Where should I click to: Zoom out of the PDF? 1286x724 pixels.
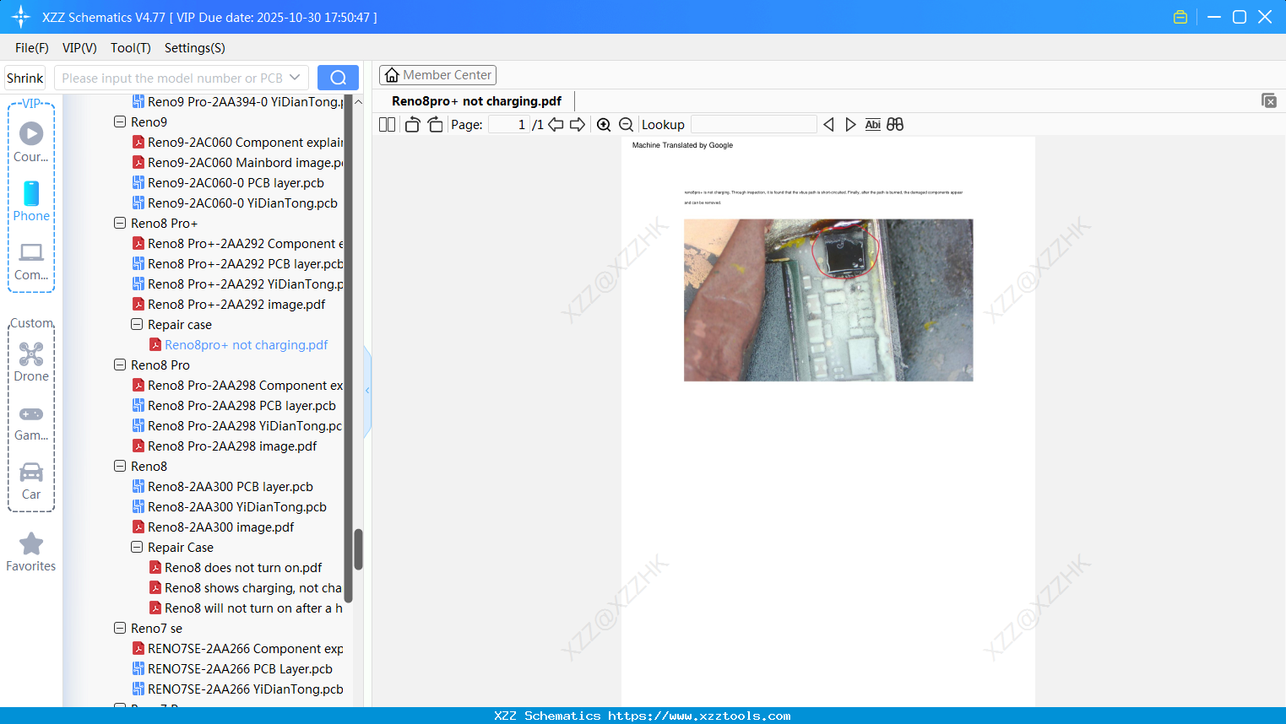(x=626, y=125)
